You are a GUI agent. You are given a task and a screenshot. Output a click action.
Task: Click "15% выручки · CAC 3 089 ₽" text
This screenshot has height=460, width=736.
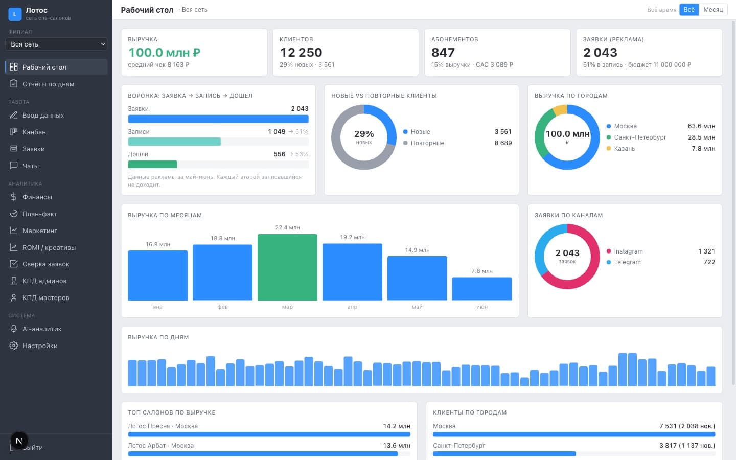coord(472,65)
